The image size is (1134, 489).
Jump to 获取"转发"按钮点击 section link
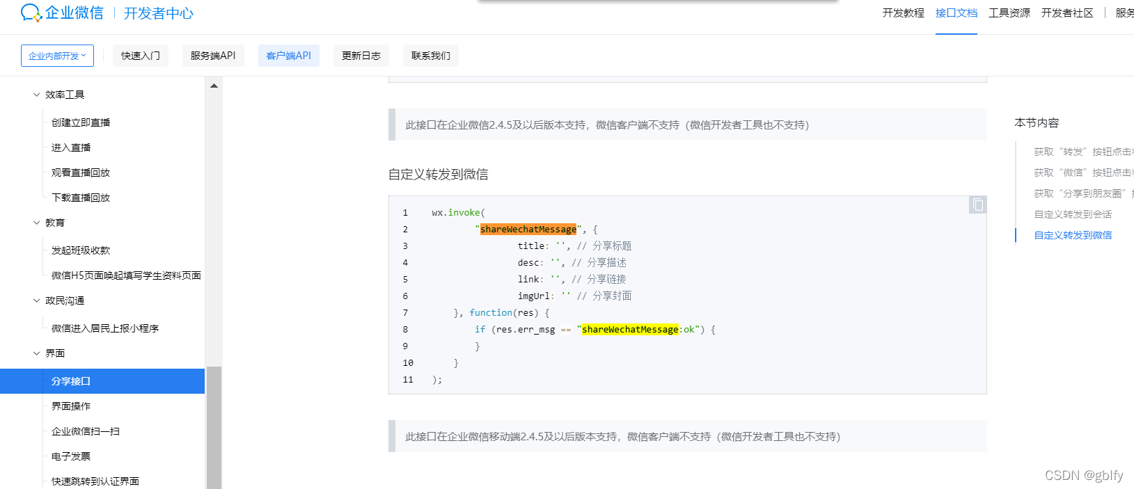tap(1084, 152)
